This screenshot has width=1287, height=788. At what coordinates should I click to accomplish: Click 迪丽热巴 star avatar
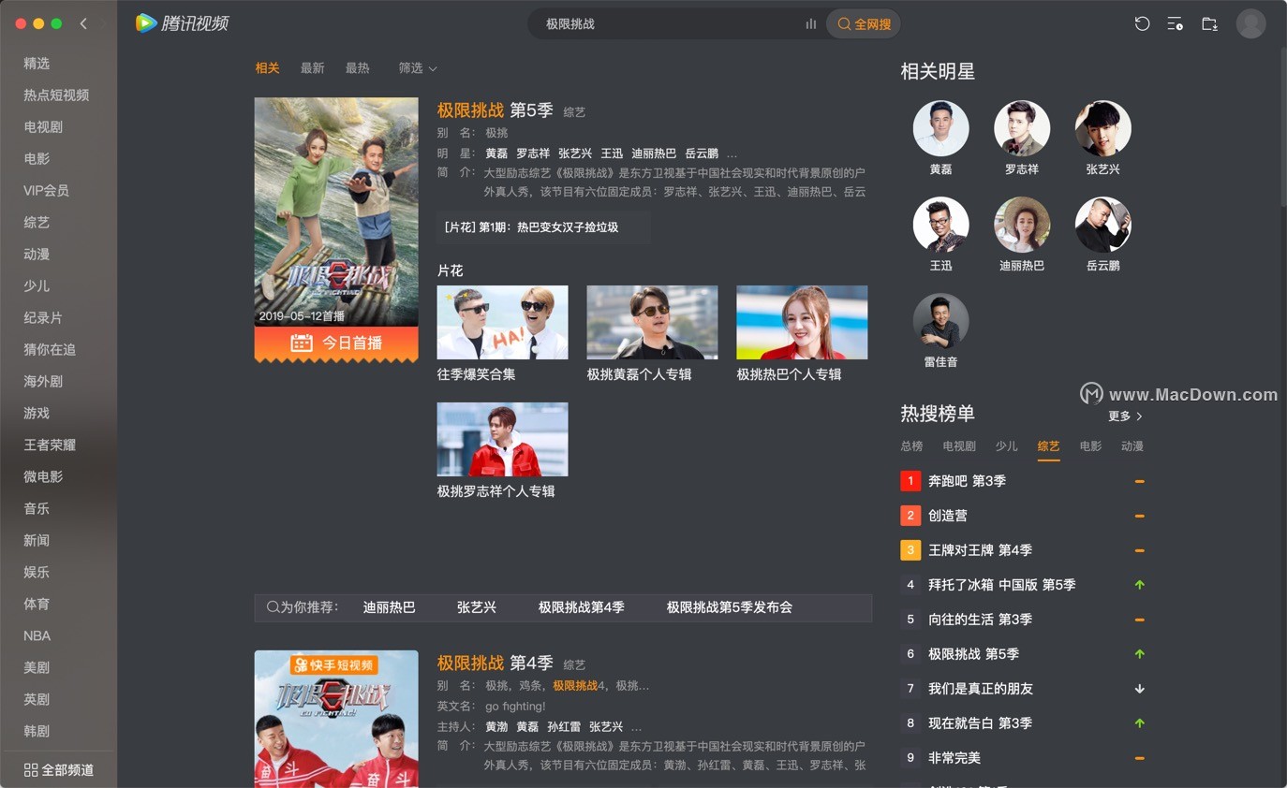[1022, 225]
